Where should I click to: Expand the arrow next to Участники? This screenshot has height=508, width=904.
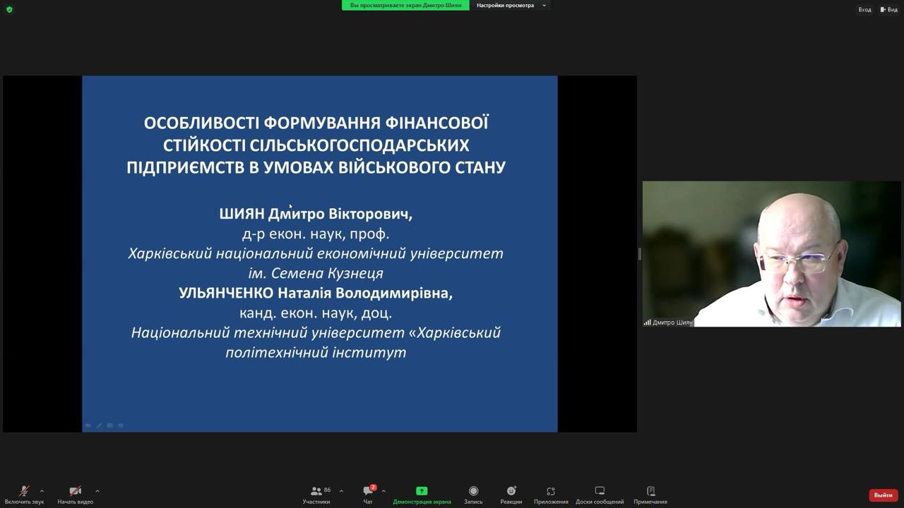[x=341, y=491]
